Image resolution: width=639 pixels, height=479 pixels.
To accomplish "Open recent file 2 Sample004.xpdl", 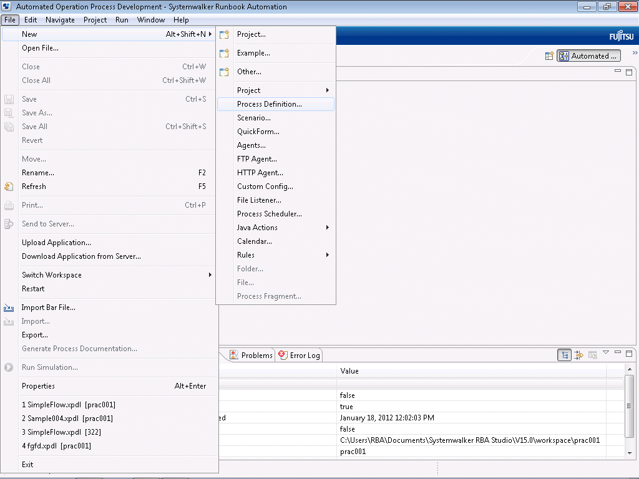I will click(x=109, y=419).
